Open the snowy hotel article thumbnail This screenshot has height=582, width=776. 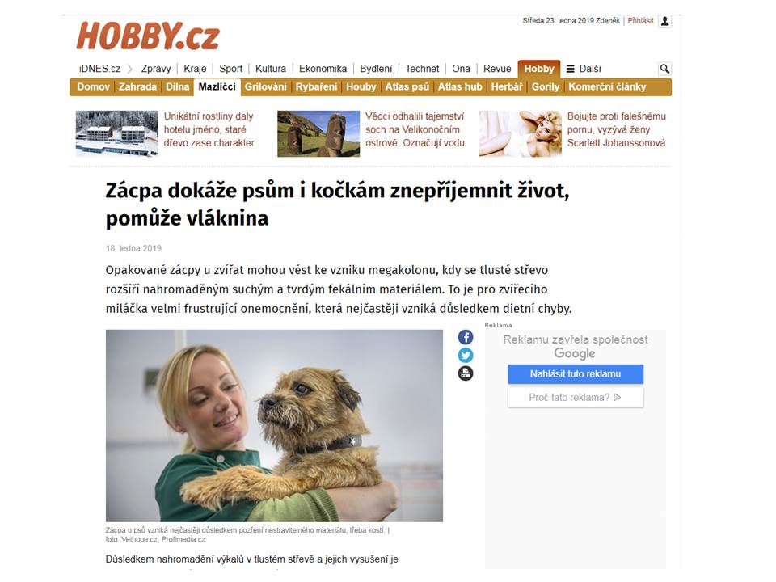click(116, 133)
